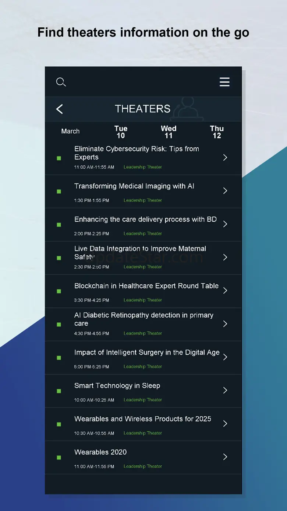Expand Enhancing the care delivery process chevron
This screenshot has width=287, height=511.
pyautogui.click(x=225, y=224)
